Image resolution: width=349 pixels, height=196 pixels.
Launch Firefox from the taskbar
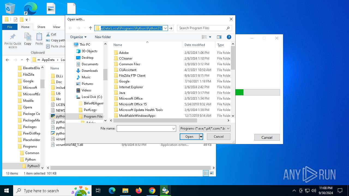click(x=139, y=191)
